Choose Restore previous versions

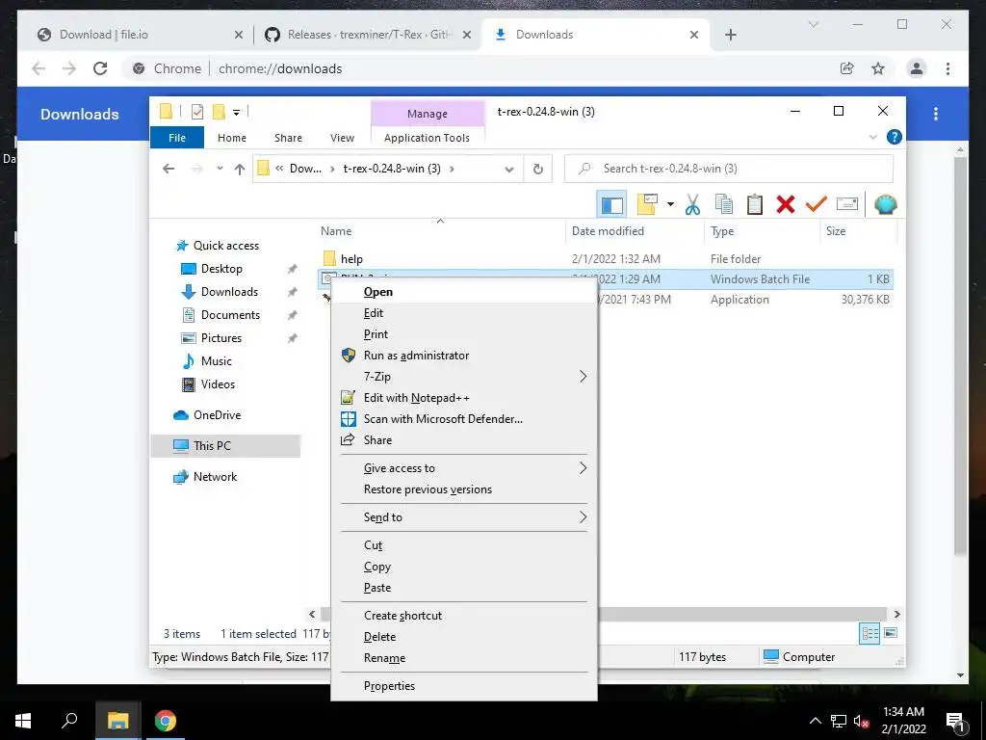click(464, 489)
